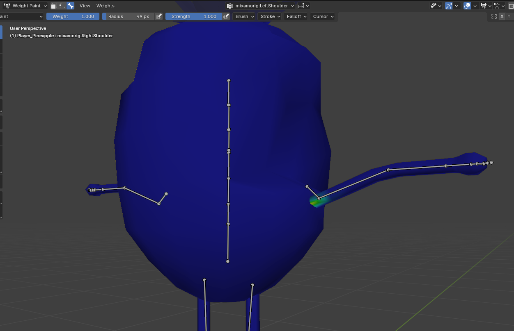
Task: Toggle Y axis mirror symmetry
Action: click(509, 16)
